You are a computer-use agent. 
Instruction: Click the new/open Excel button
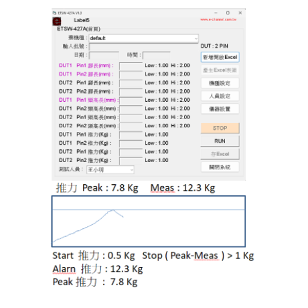[x=220, y=57]
